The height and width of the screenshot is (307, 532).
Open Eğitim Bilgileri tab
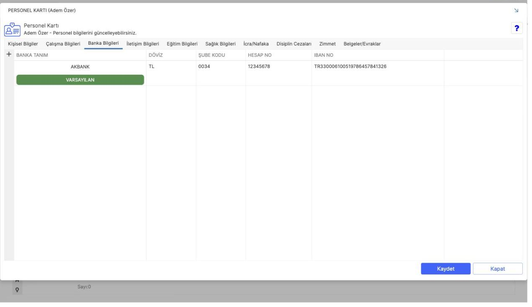point(182,44)
